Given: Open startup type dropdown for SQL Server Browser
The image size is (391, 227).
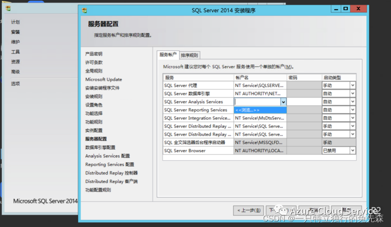Looking at the screenshot, I should pos(353,150).
